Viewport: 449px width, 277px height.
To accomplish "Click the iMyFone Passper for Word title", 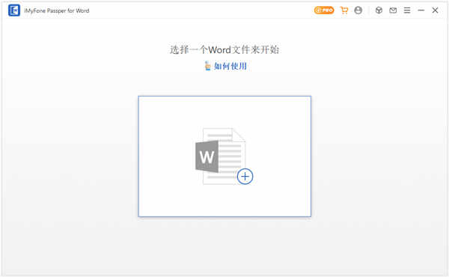I will click(x=57, y=11).
